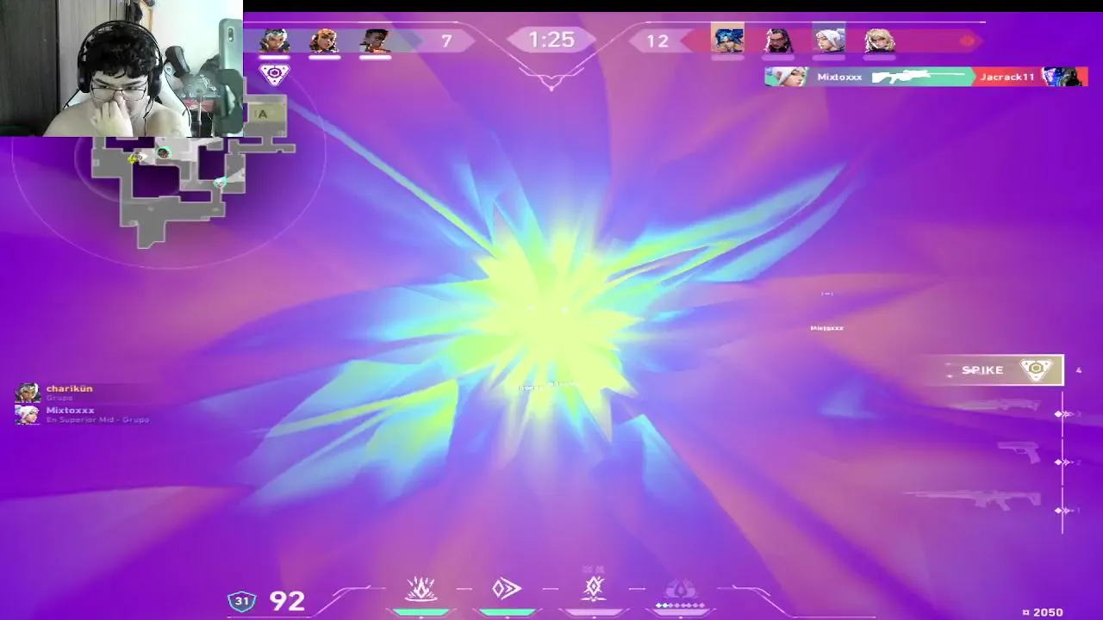Screen dimensions: 1103x620
Task: Click the dark-haired enemy agent portrait
Action: coord(778,40)
